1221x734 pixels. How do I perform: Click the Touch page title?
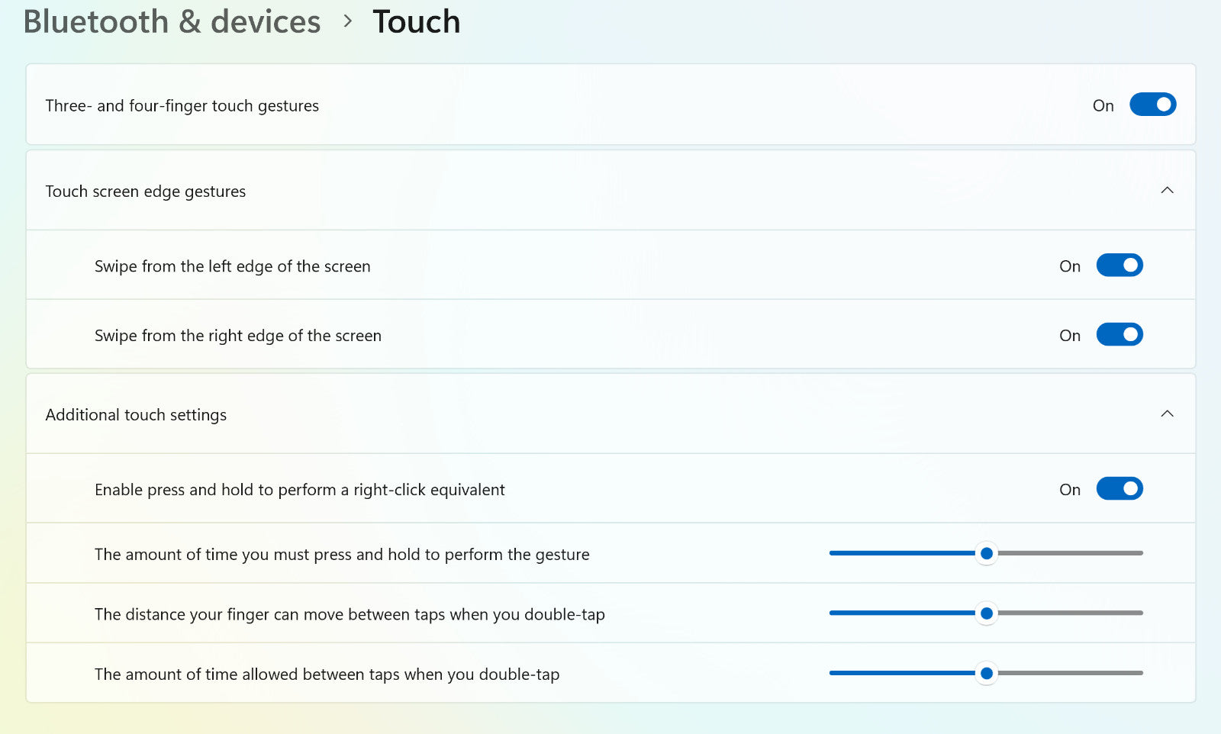(417, 22)
